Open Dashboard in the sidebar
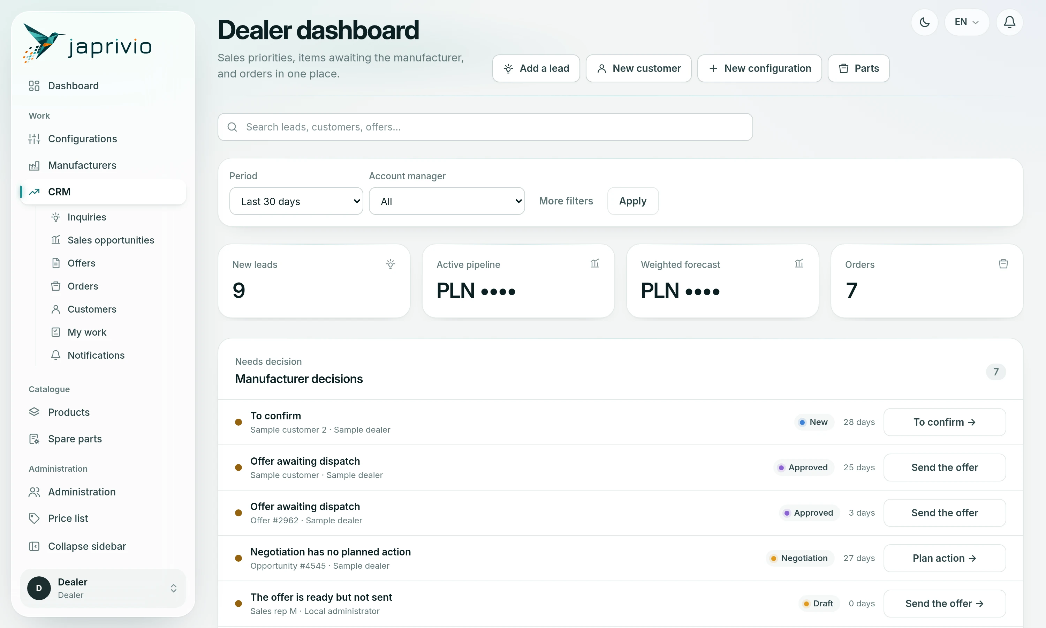This screenshot has width=1046, height=628. click(103, 86)
